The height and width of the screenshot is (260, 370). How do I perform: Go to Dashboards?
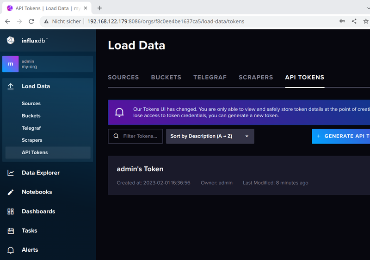click(x=38, y=212)
